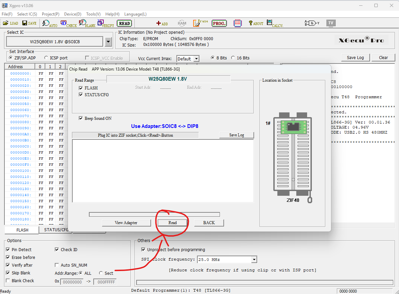Click the TV icon in the toolbar
The height and width of the screenshot is (294, 399).
(331, 23)
